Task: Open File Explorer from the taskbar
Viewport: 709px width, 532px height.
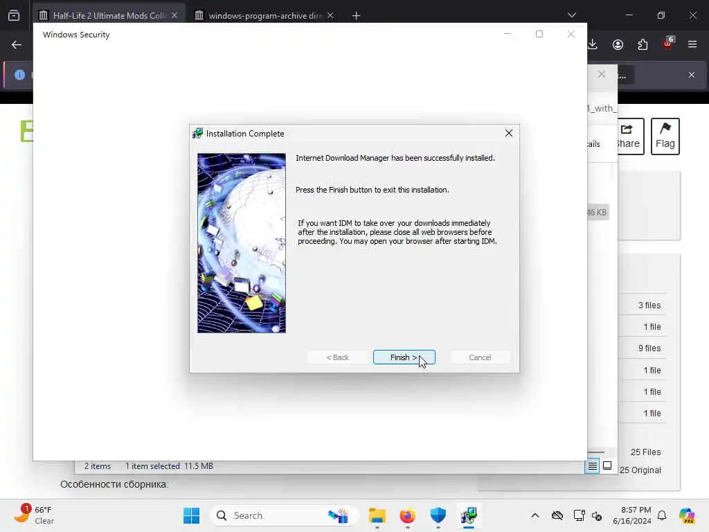Action: pos(377,515)
